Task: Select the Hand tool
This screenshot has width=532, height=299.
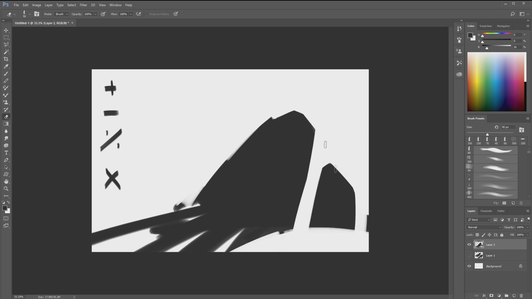Action: (6, 182)
